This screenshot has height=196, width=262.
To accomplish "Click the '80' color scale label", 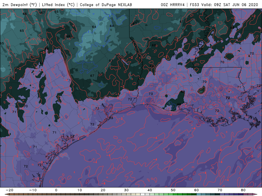I will [243, 190].
